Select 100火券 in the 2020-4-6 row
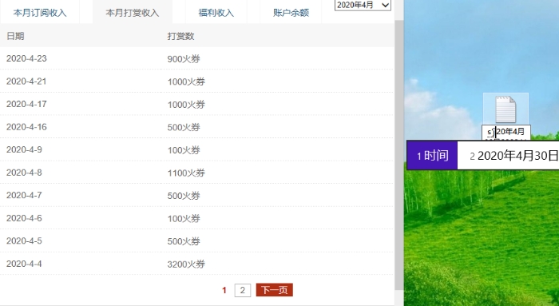 pos(184,219)
